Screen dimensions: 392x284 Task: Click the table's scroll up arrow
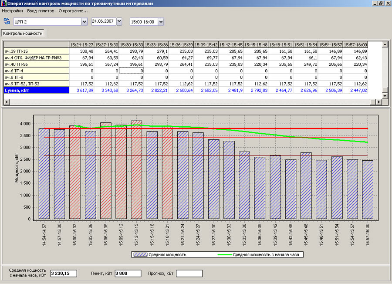(x=385, y=44)
